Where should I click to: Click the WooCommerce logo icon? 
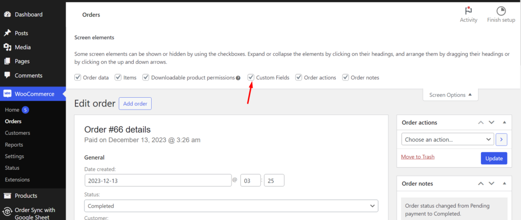tap(7, 94)
